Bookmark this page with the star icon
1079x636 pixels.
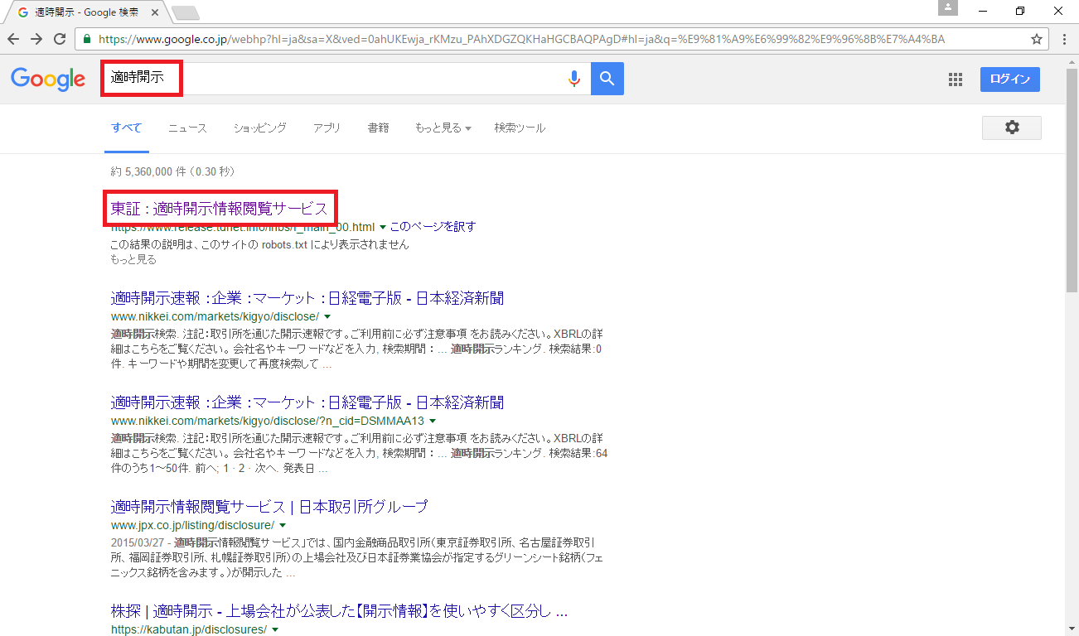(x=1036, y=39)
